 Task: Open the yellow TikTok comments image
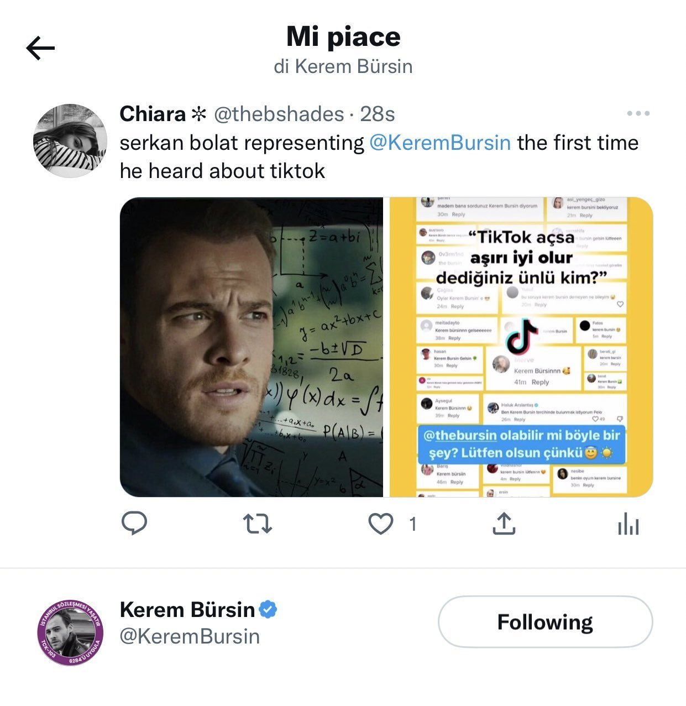pyautogui.click(x=521, y=347)
